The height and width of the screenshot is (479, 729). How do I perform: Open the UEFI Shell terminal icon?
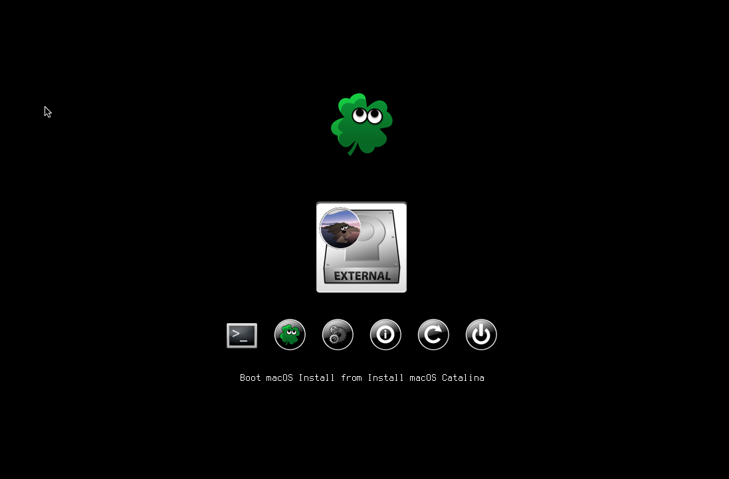tap(242, 335)
